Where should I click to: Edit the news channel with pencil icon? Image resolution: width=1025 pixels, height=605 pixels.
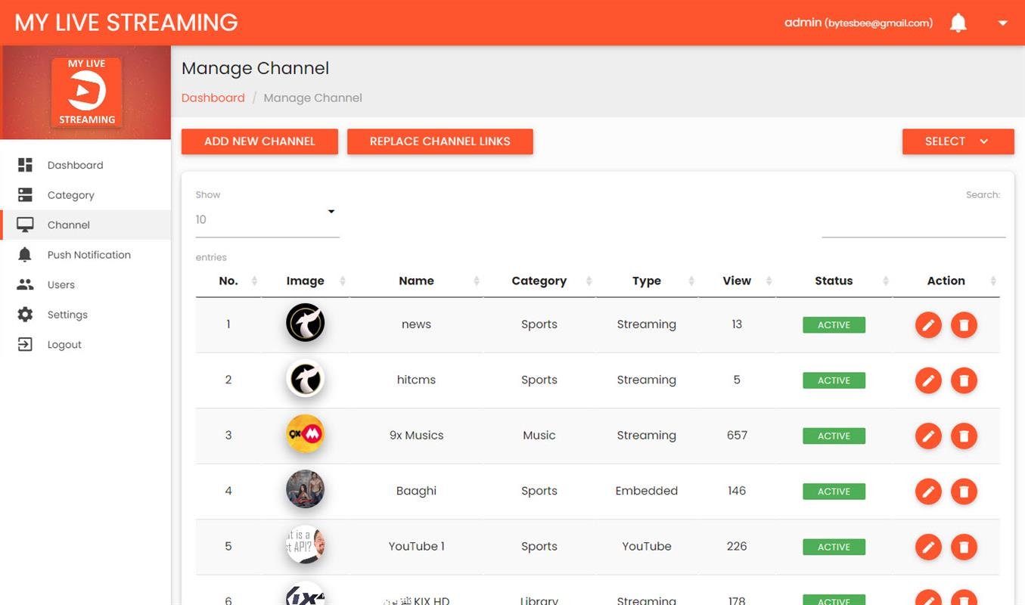click(928, 324)
